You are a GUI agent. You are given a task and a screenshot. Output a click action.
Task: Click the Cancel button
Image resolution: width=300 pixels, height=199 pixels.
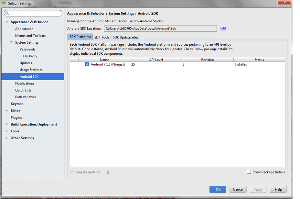click(238, 189)
